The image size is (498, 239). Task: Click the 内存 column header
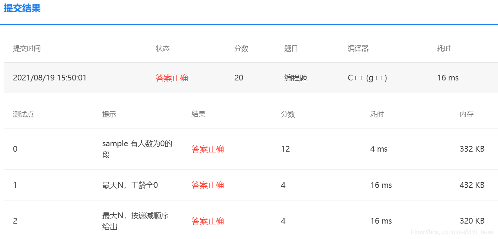[x=466, y=114]
